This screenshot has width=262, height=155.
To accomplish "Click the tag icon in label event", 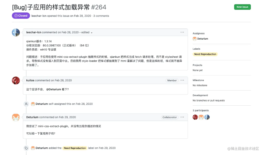I will click(x=26, y=148).
